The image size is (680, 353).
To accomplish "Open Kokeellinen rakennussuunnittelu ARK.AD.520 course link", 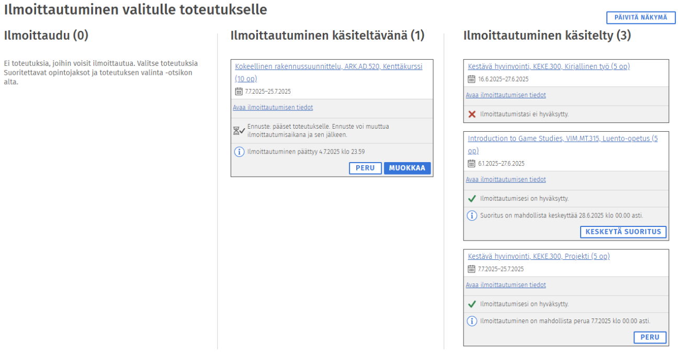I will [328, 67].
